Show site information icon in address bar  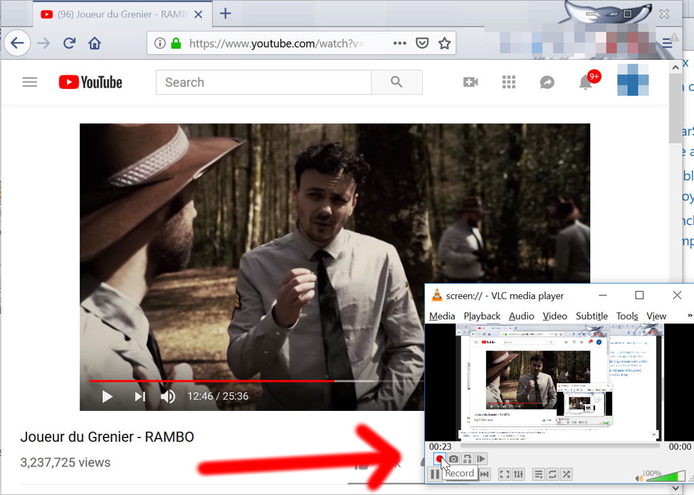(x=160, y=43)
